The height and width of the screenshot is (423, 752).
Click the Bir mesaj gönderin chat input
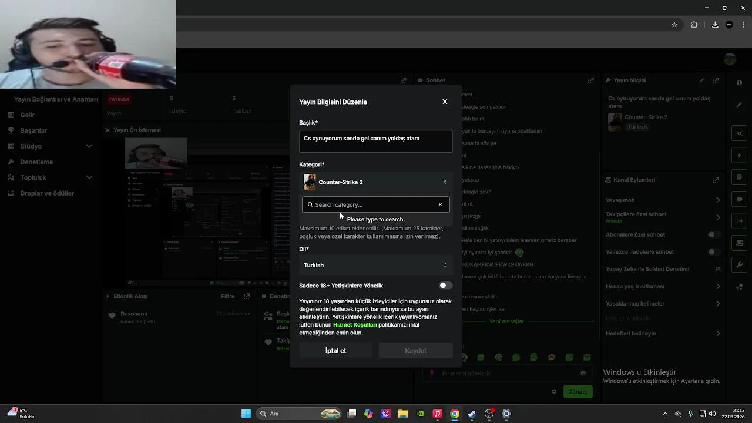tap(508, 373)
